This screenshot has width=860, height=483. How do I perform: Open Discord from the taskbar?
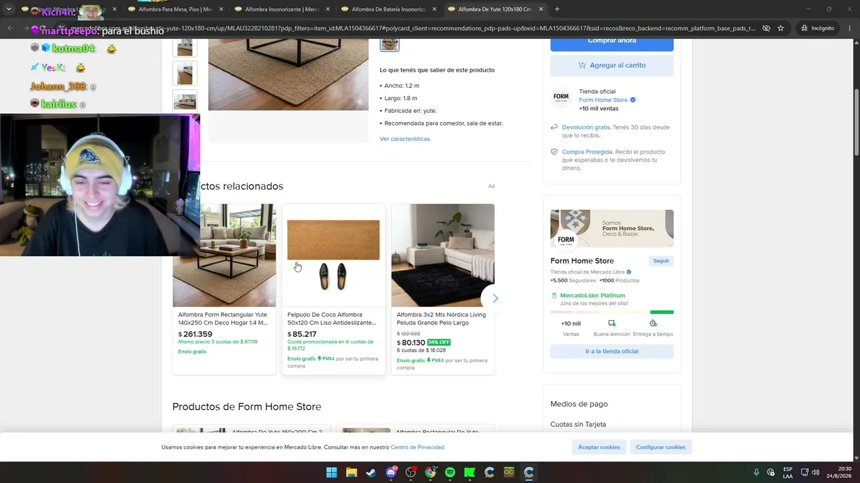click(x=391, y=472)
